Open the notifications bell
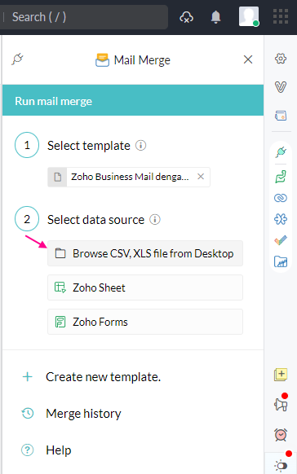297x474 pixels. [215, 17]
